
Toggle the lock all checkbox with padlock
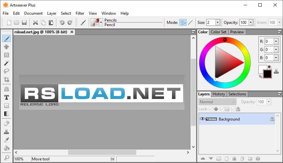point(233,109)
